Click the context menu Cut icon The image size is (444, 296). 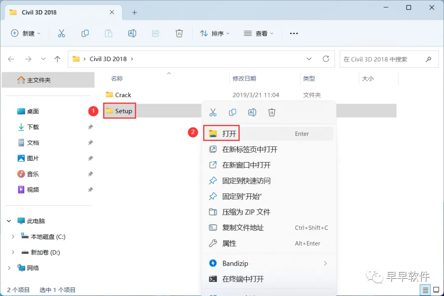click(x=213, y=112)
